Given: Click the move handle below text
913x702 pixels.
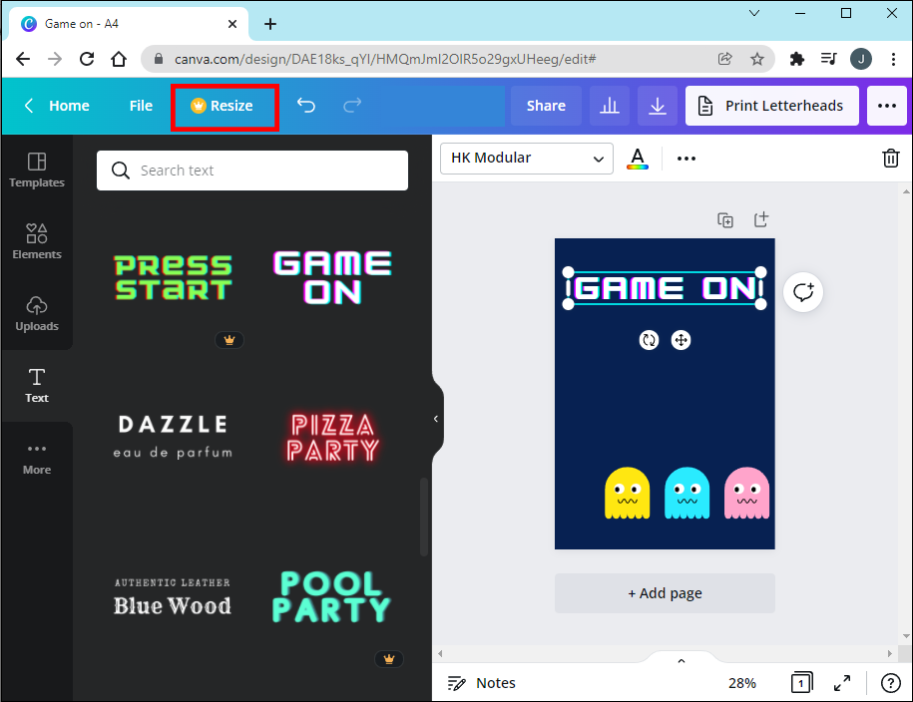Looking at the screenshot, I should [682, 340].
